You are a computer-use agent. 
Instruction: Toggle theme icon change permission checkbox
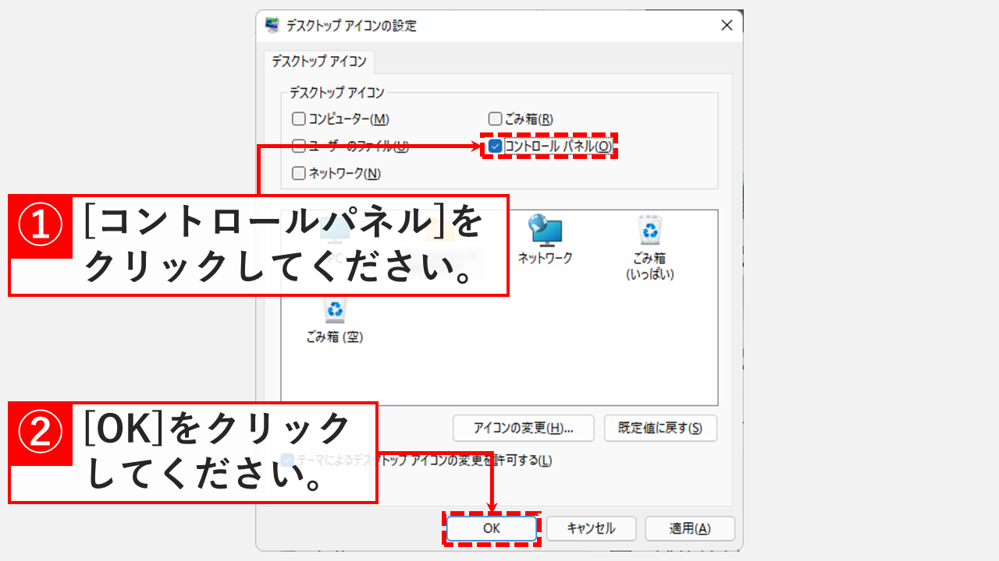(288, 460)
